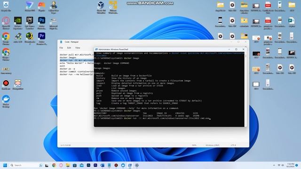Screen dimensions: 301x169
Task: Switch to PowerShell in the taskbar
Action: pos(130,165)
